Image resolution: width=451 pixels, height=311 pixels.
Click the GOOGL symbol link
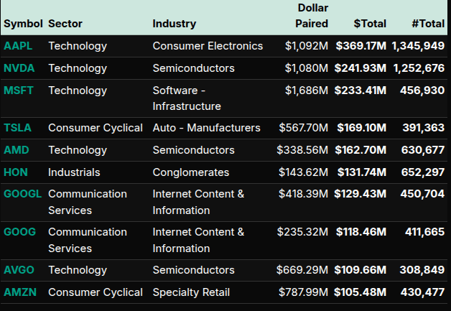point(23,194)
